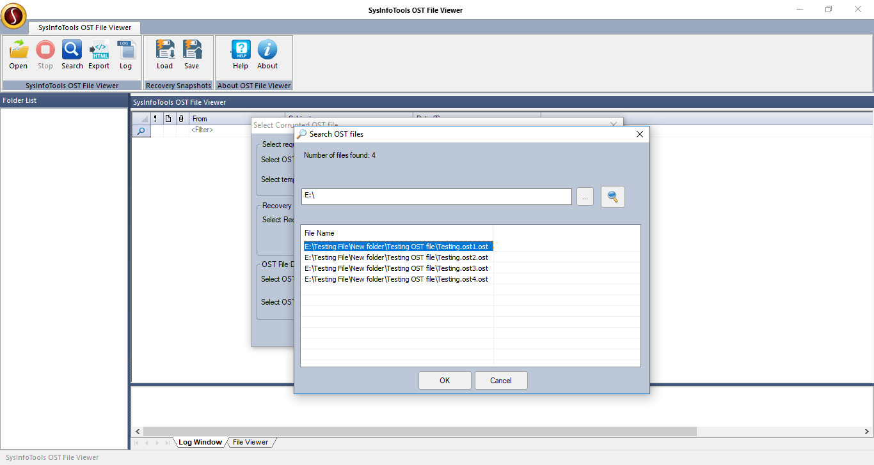
Task: Sort by the importance exclamation column
Action: (155, 119)
